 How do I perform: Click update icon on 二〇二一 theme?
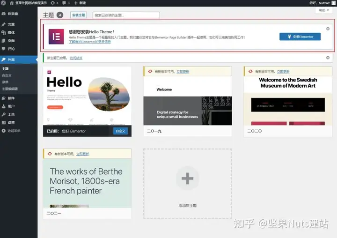tap(50, 154)
